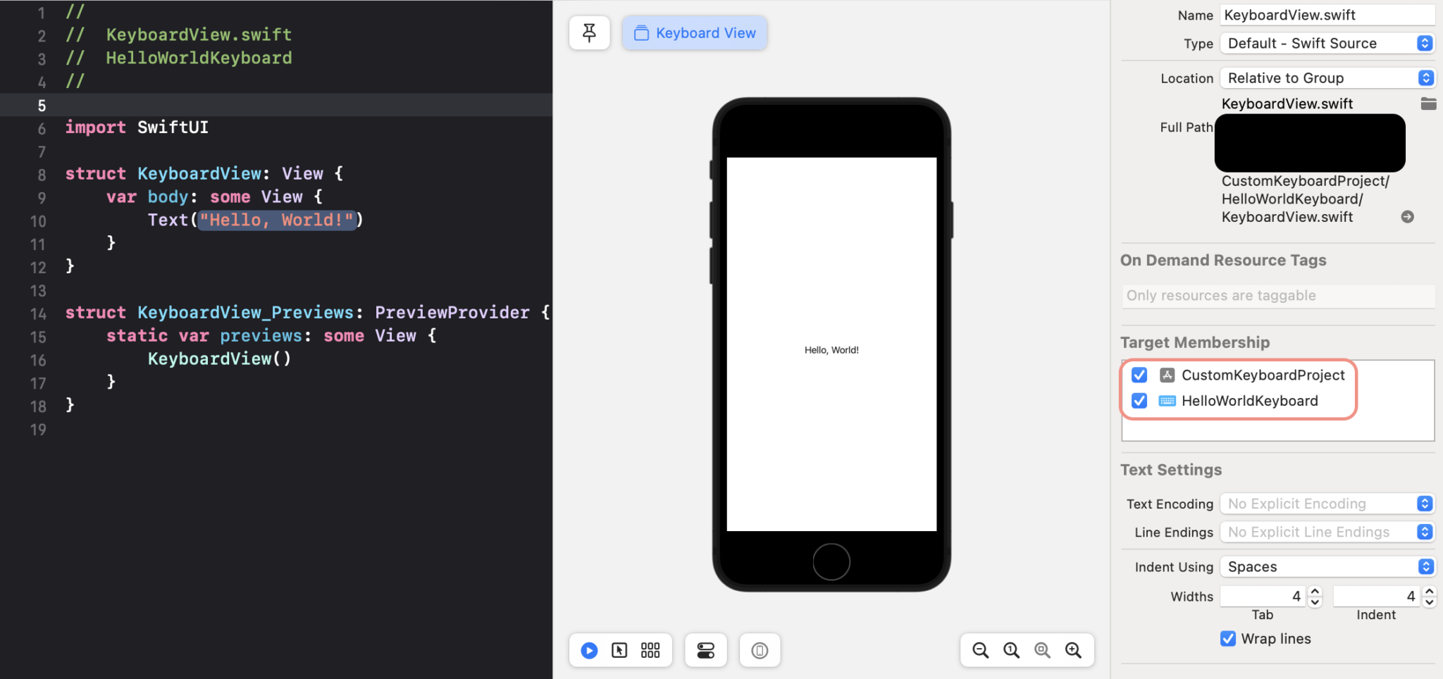Zoom the preview to 100%
Image resolution: width=1443 pixels, height=679 pixels.
pos(1011,650)
